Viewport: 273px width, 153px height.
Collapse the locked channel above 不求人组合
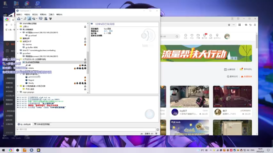[x=18, y=86]
